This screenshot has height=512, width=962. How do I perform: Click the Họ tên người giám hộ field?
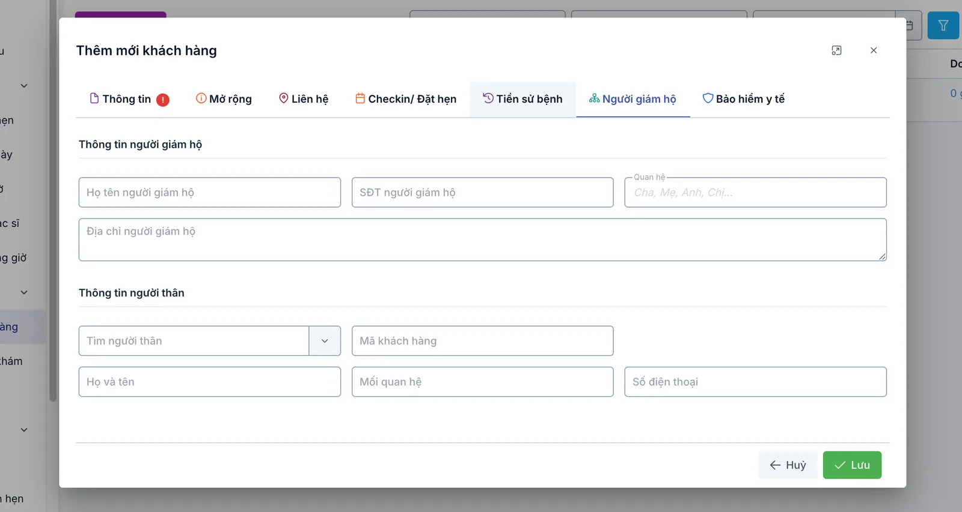[210, 193]
